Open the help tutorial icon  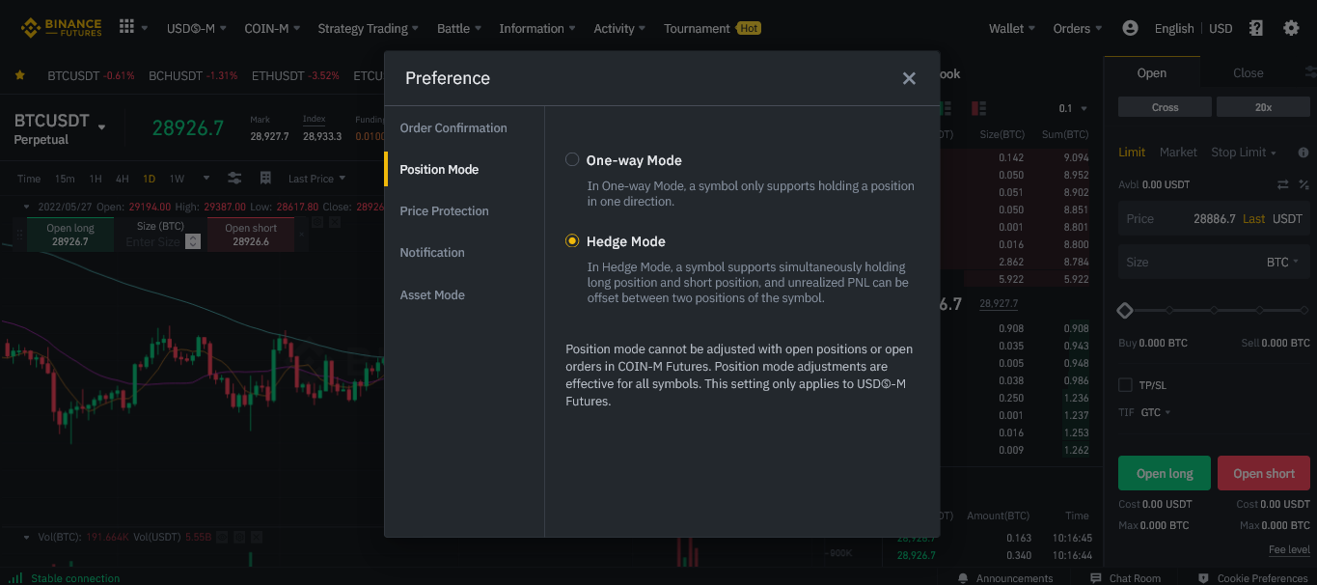[1255, 28]
